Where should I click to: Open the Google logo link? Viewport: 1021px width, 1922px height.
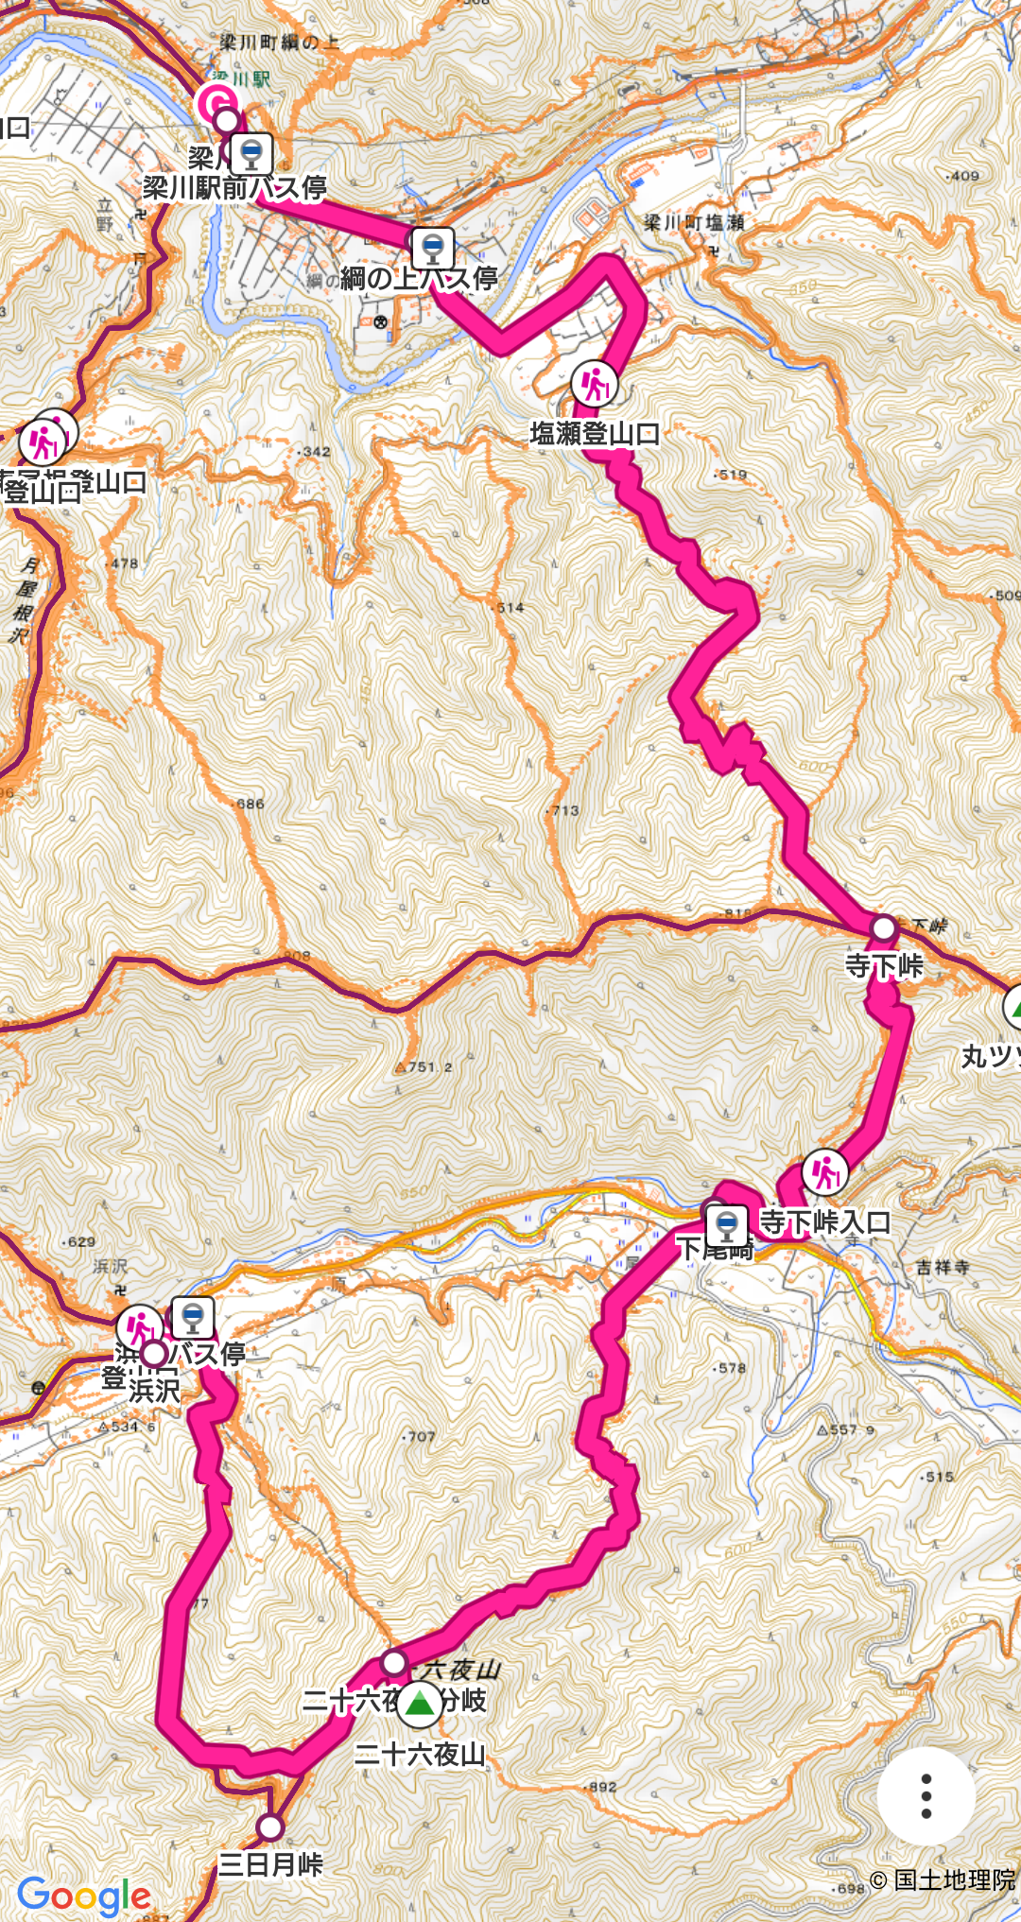pos(84,1896)
